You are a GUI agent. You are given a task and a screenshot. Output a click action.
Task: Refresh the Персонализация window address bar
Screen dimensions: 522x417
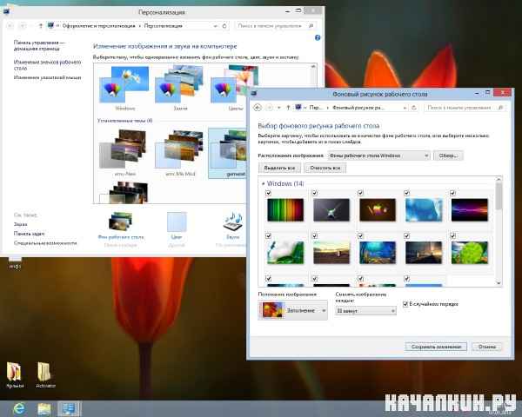(224, 25)
